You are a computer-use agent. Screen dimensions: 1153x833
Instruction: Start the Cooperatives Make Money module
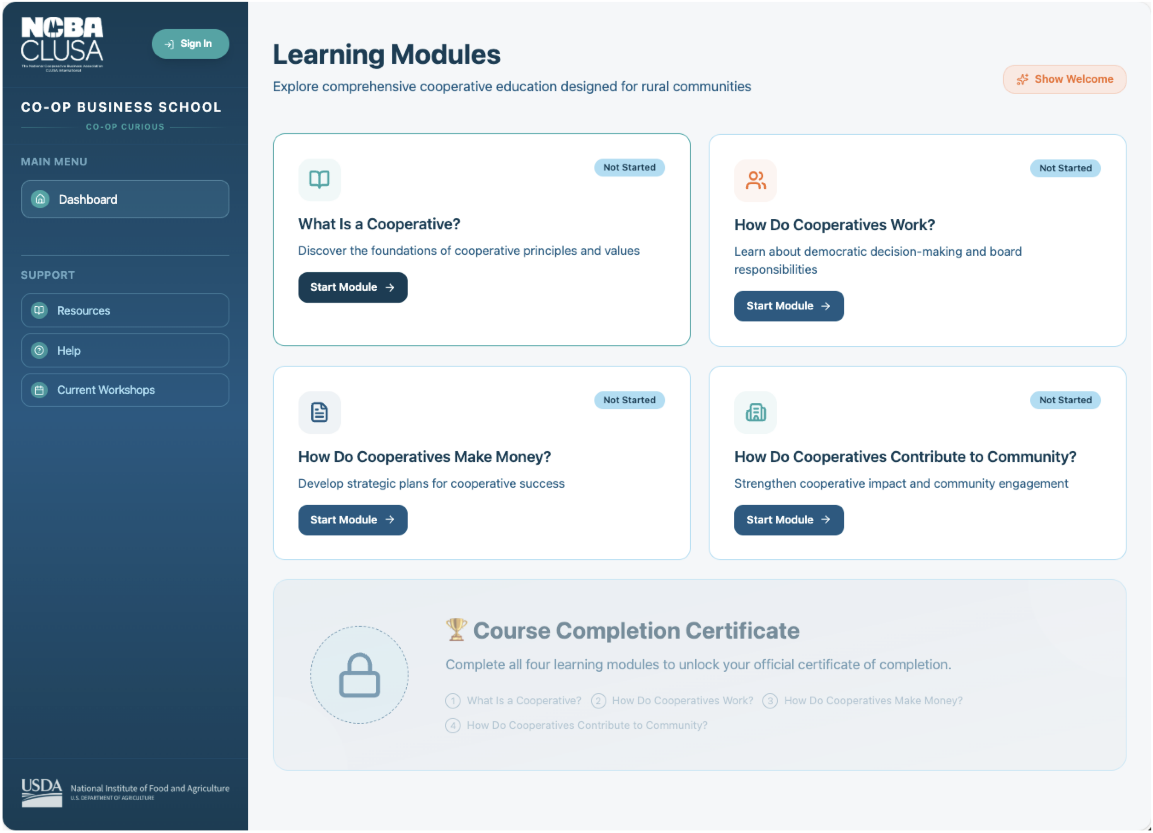tap(352, 520)
